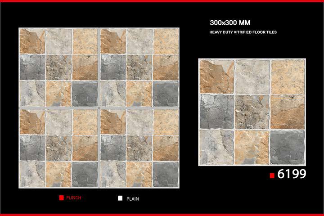Click the 6199 product code

292,174
